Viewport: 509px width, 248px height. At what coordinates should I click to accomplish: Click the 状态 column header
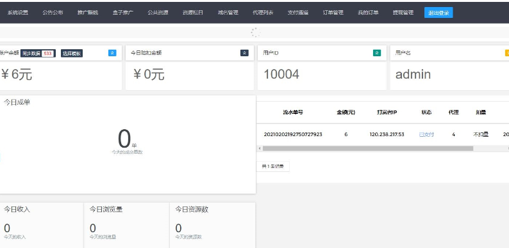coord(426,112)
